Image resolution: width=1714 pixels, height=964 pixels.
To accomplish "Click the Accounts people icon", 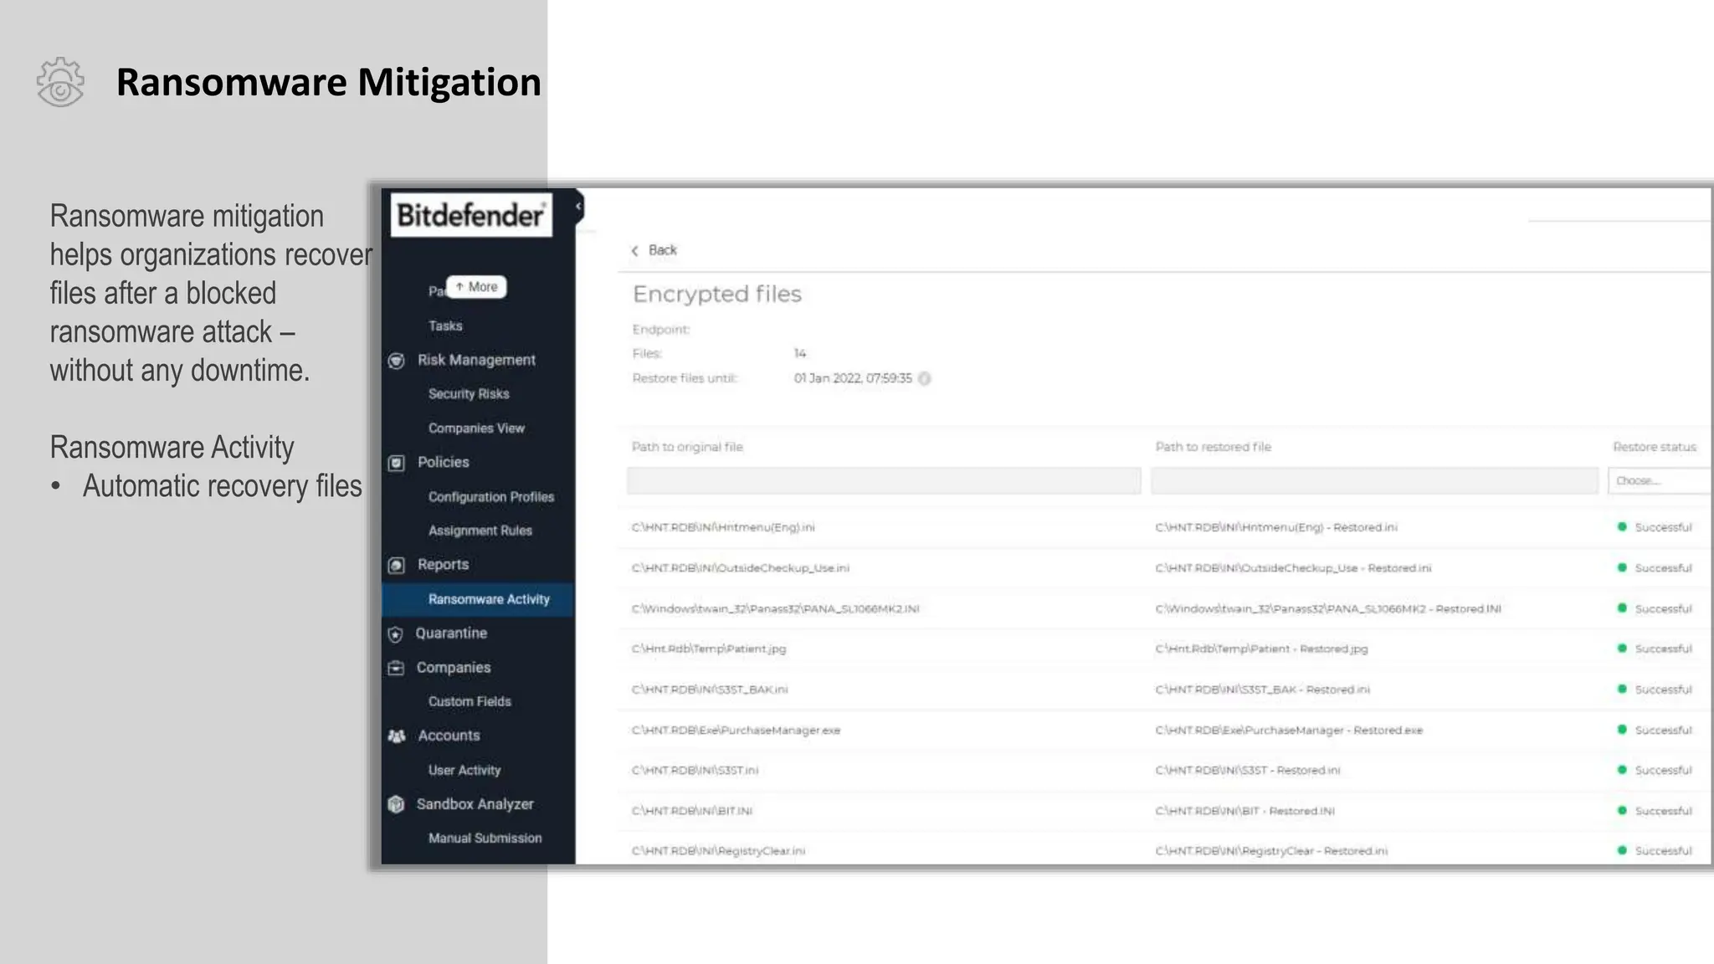I will click(397, 736).
